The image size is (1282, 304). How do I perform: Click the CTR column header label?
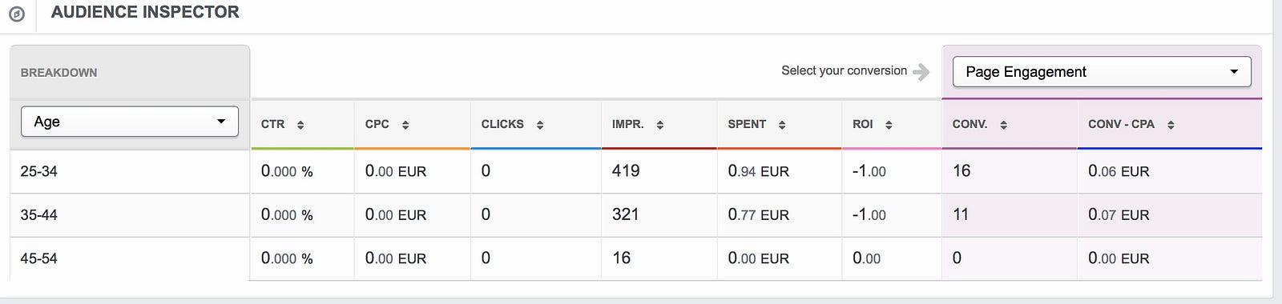coord(273,124)
